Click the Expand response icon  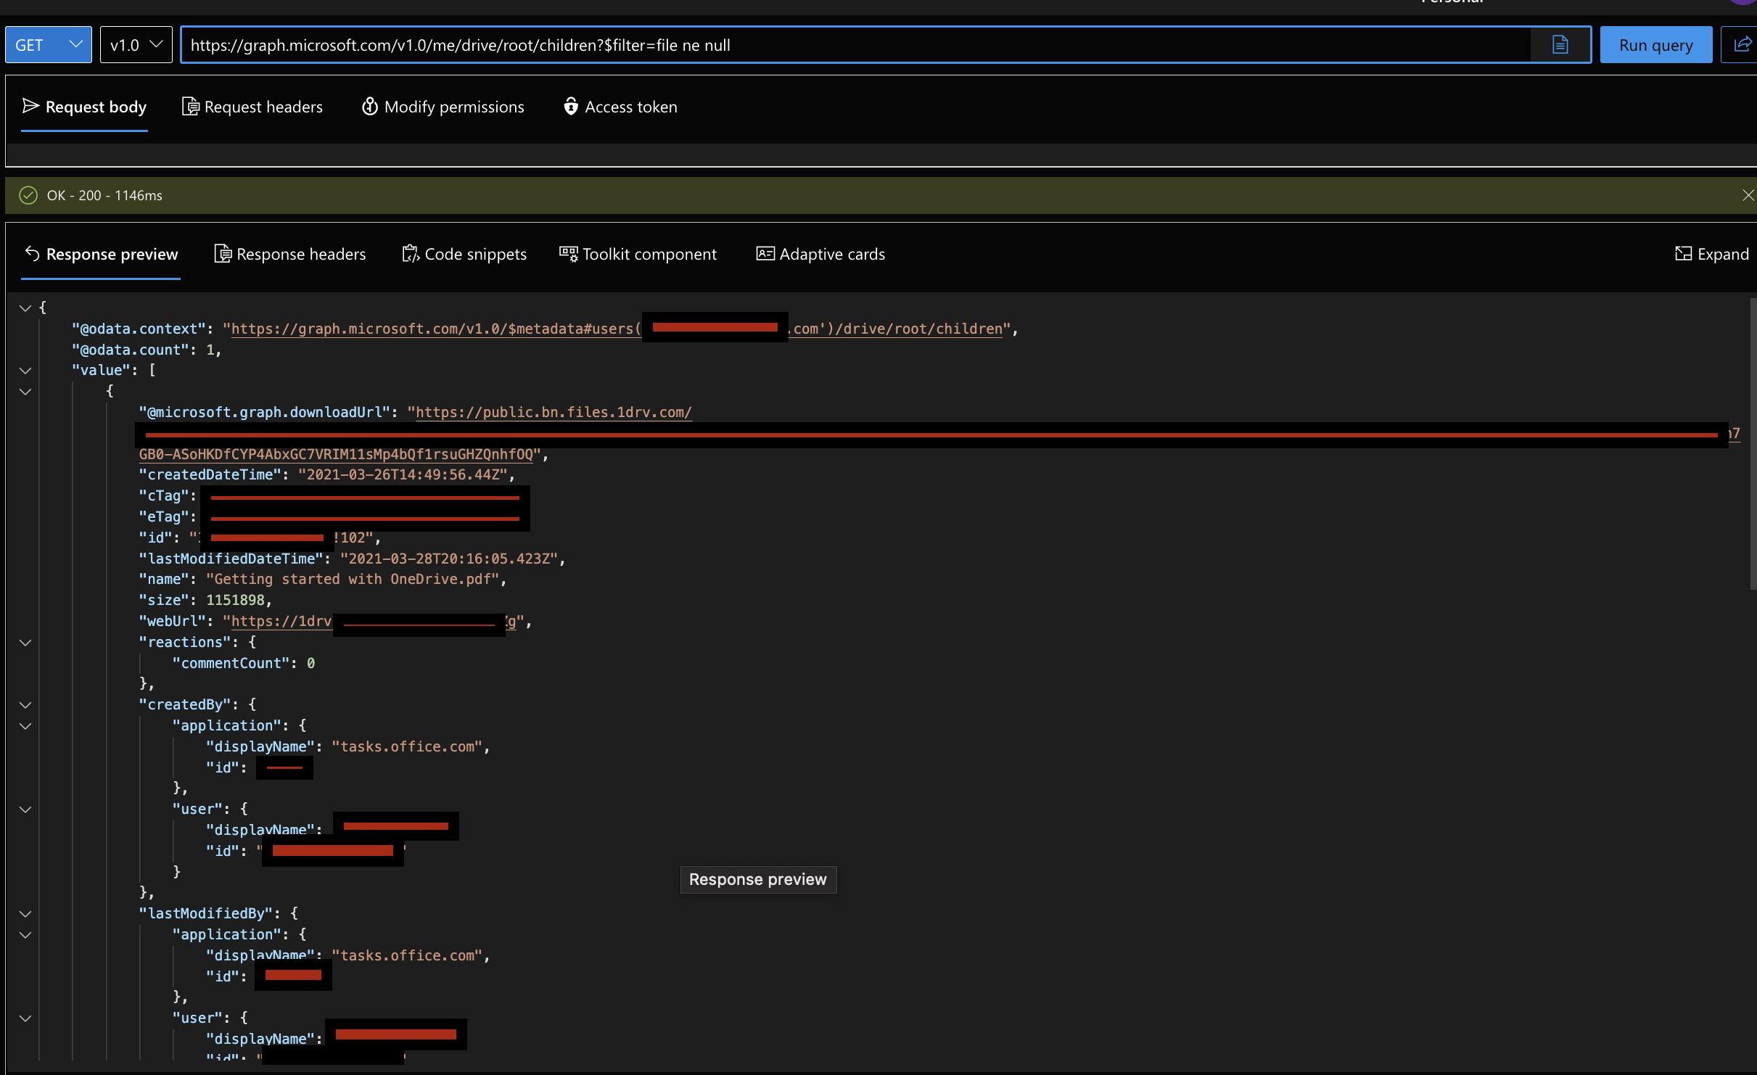(1684, 254)
